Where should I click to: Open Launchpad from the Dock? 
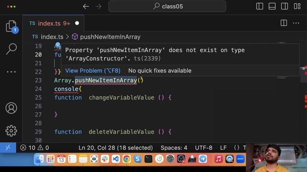point(50,159)
